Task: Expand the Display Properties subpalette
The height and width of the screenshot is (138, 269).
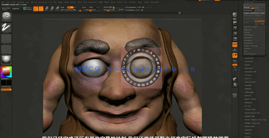Action: [x=252, y=123]
